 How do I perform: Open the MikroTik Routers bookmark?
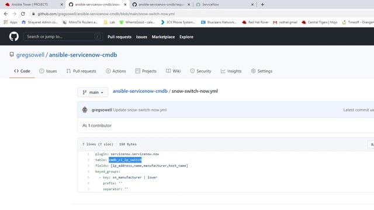click(x=80, y=22)
